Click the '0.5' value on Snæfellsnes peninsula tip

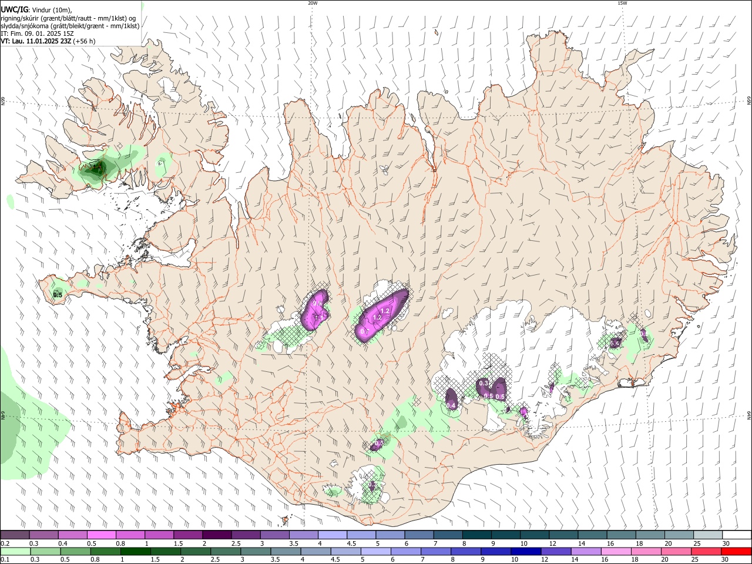pos(58,295)
